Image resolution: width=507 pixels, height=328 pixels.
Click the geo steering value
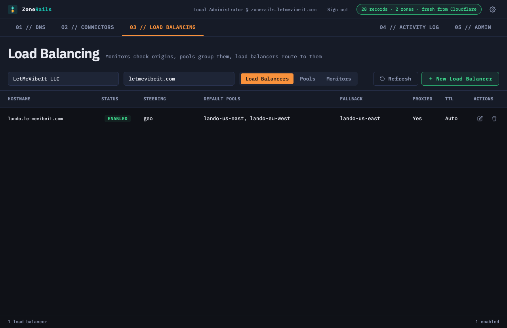click(x=148, y=119)
